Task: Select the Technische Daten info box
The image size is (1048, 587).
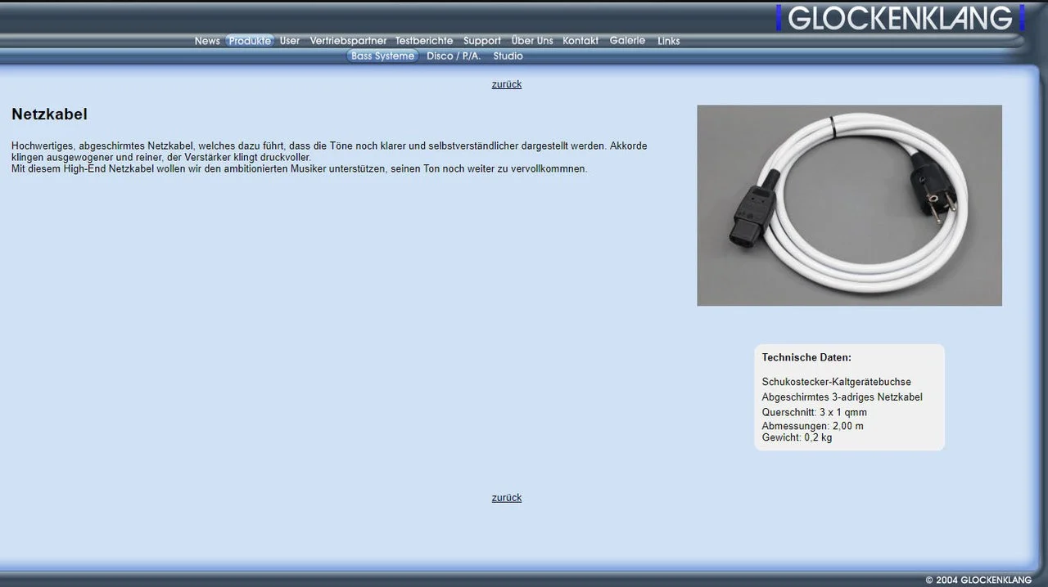Action: point(849,397)
